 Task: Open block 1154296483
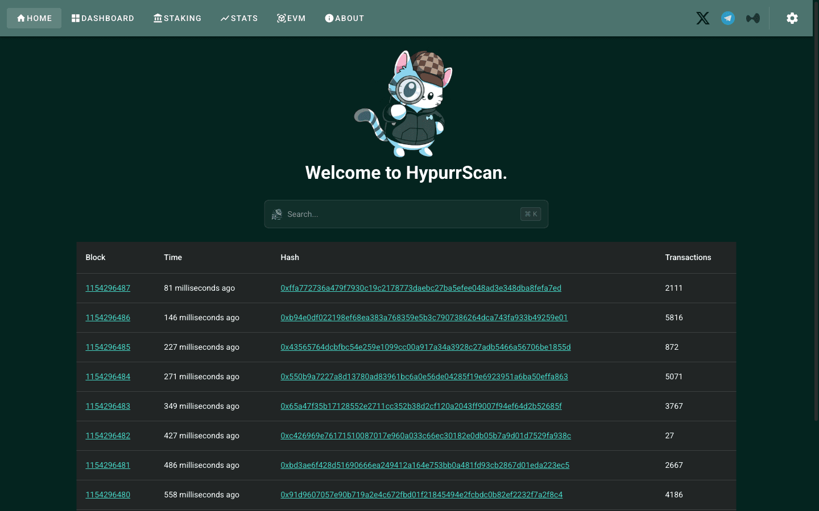(108, 406)
